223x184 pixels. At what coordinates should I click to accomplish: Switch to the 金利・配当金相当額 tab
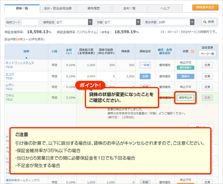tap(58, 8)
